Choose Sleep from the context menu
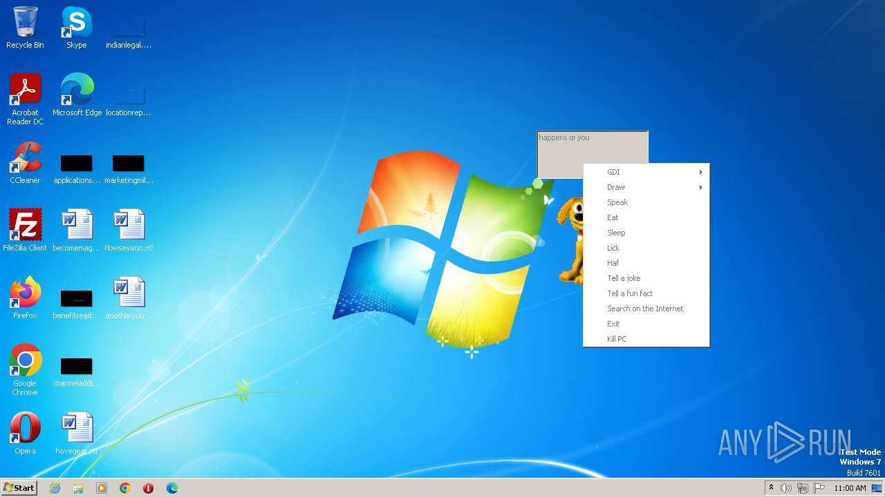The height and width of the screenshot is (497, 885). 646,233
